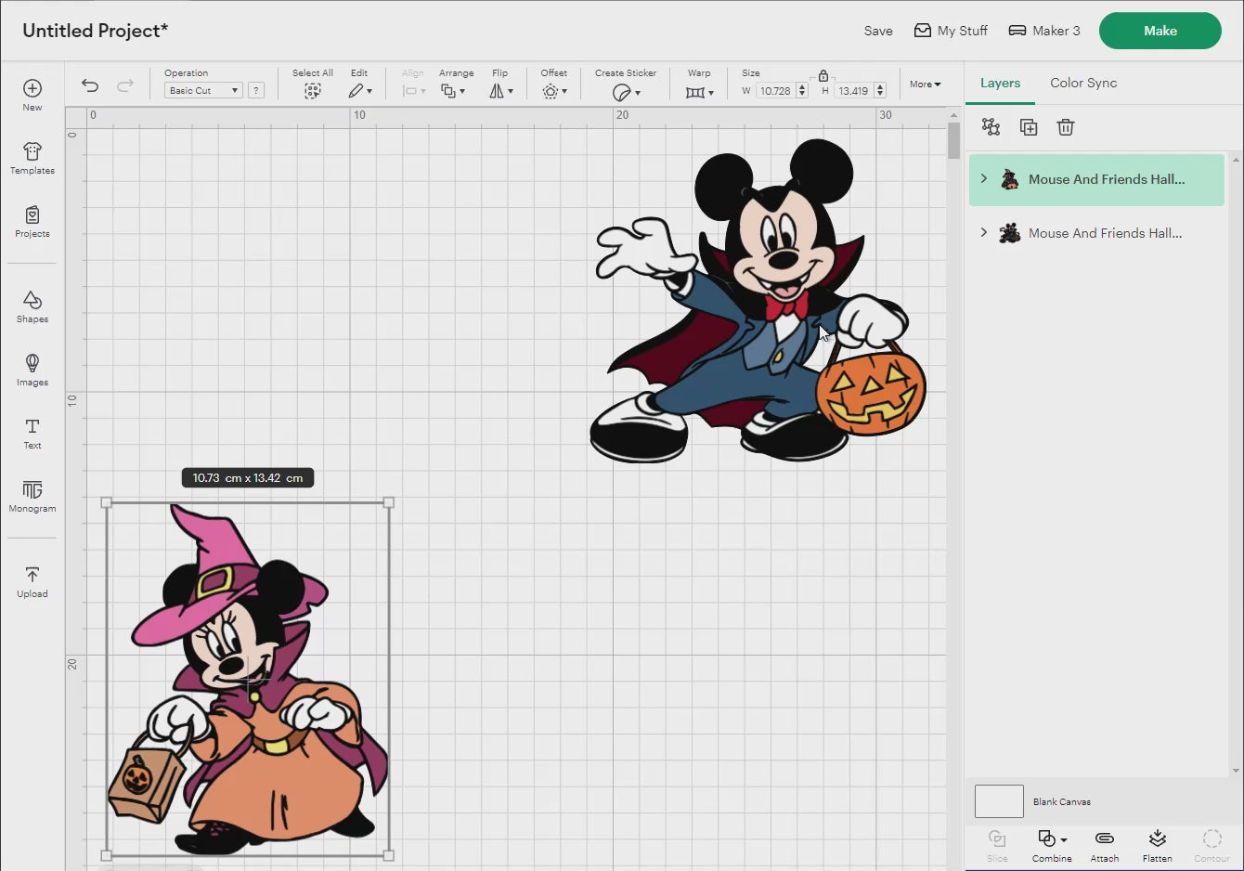Screen dimensions: 1244x871
Task: Click the Operation help question mark
Action: 256,90
